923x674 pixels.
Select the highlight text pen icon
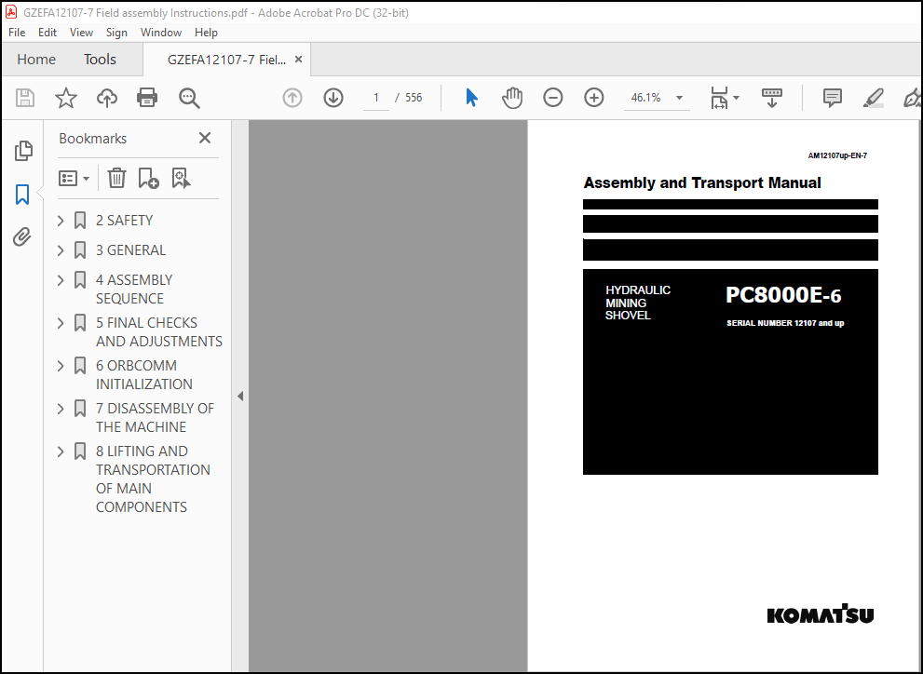(x=874, y=98)
